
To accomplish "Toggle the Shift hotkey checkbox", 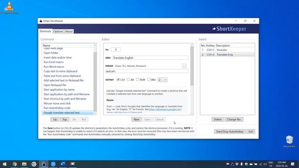I will pos(137,79).
